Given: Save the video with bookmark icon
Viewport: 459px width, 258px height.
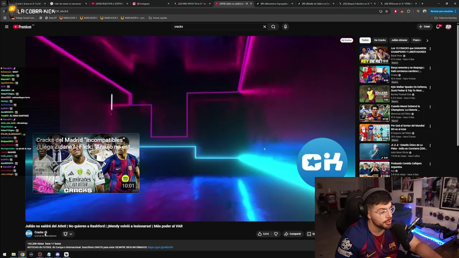Looking at the screenshot, I should click(309, 234).
